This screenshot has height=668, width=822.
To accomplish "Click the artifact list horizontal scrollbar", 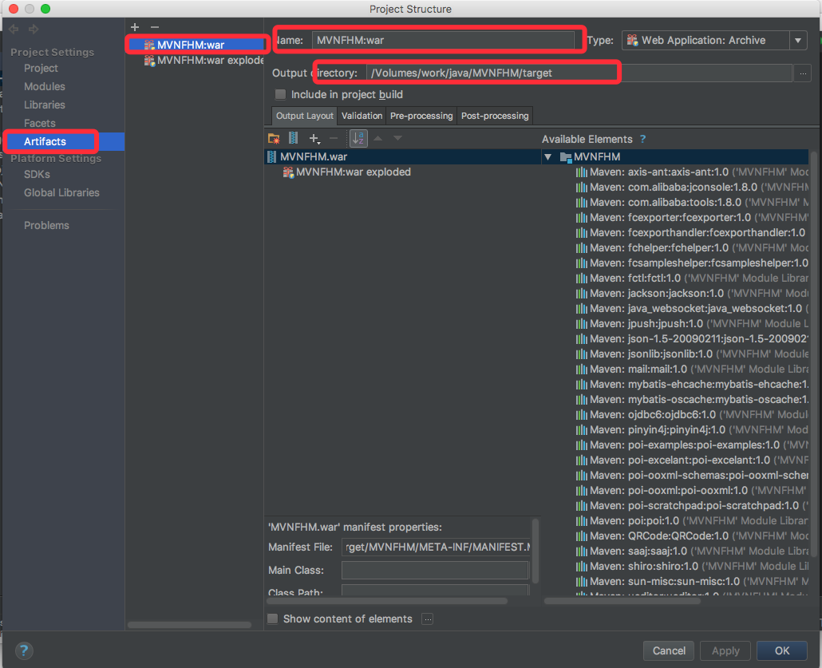I will pyautogui.click(x=189, y=625).
